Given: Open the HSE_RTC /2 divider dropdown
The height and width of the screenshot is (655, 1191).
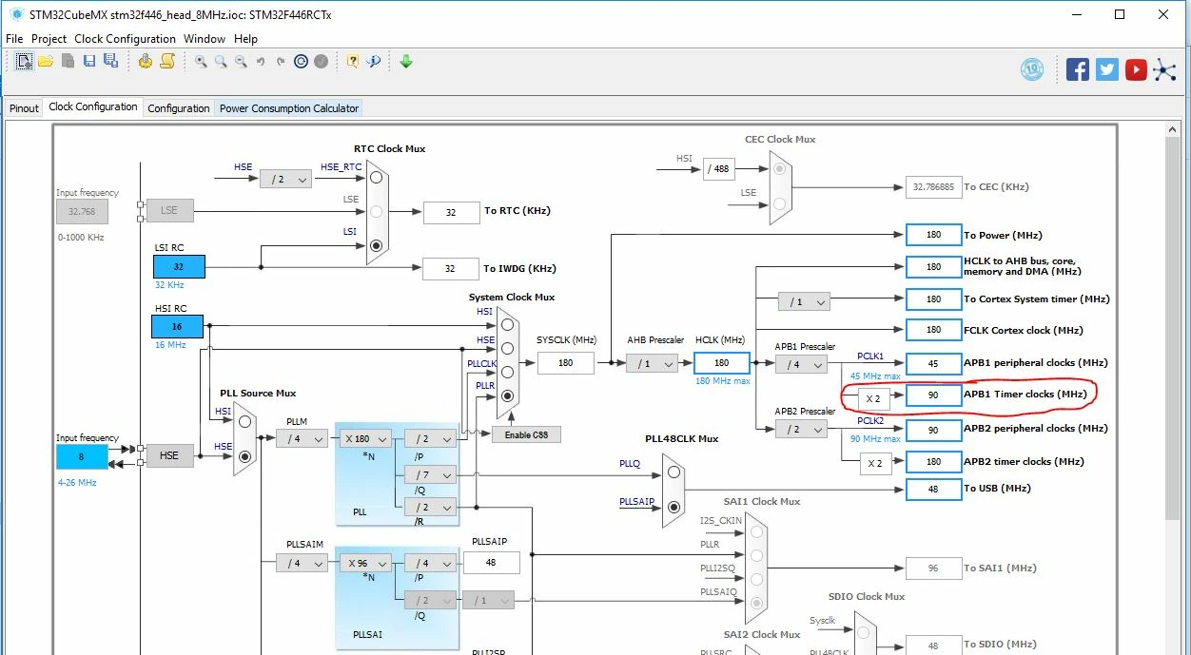Looking at the screenshot, I should [285, 179].
